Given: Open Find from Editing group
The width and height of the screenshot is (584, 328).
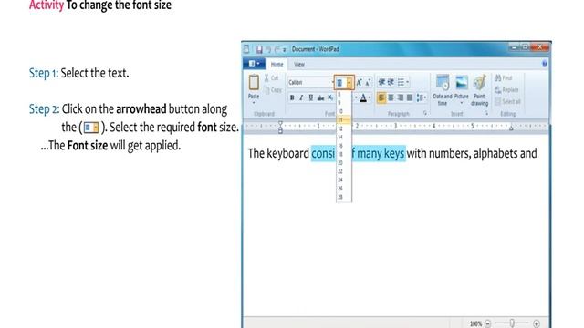Looking at the screenshot, I should [x=504, y=77].
